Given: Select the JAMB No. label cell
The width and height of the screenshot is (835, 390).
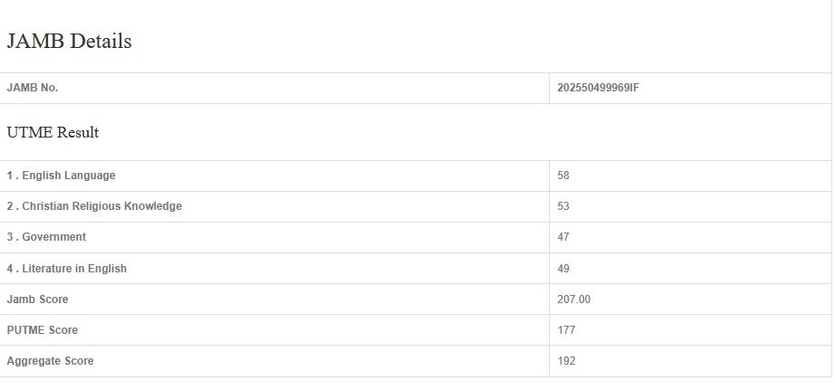Looking at the screenshot, I should click(x=33, y=88).
